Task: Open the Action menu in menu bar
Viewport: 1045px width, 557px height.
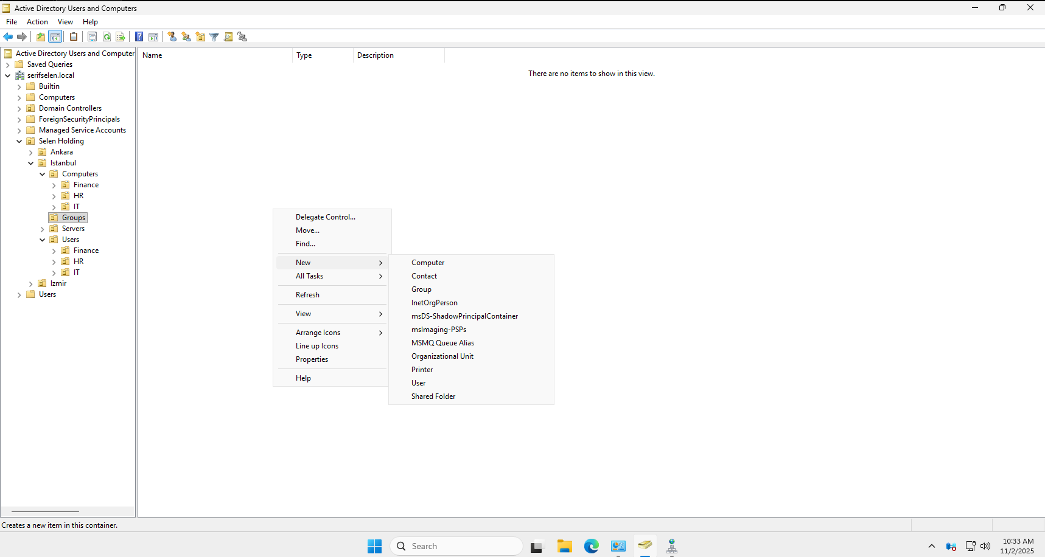Action: [x=37, y=22]
